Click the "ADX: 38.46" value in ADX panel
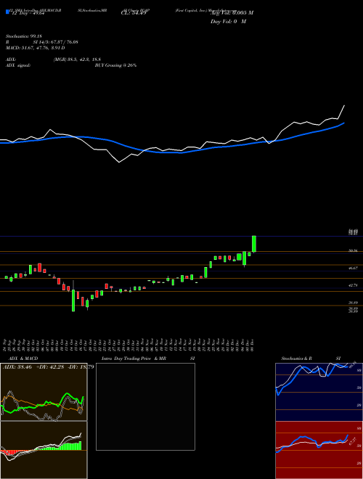 pyautogui.click(x=17, y=366)
